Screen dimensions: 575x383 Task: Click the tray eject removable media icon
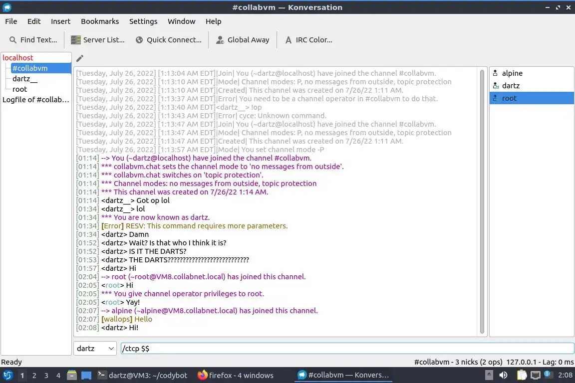click(489, 376)
